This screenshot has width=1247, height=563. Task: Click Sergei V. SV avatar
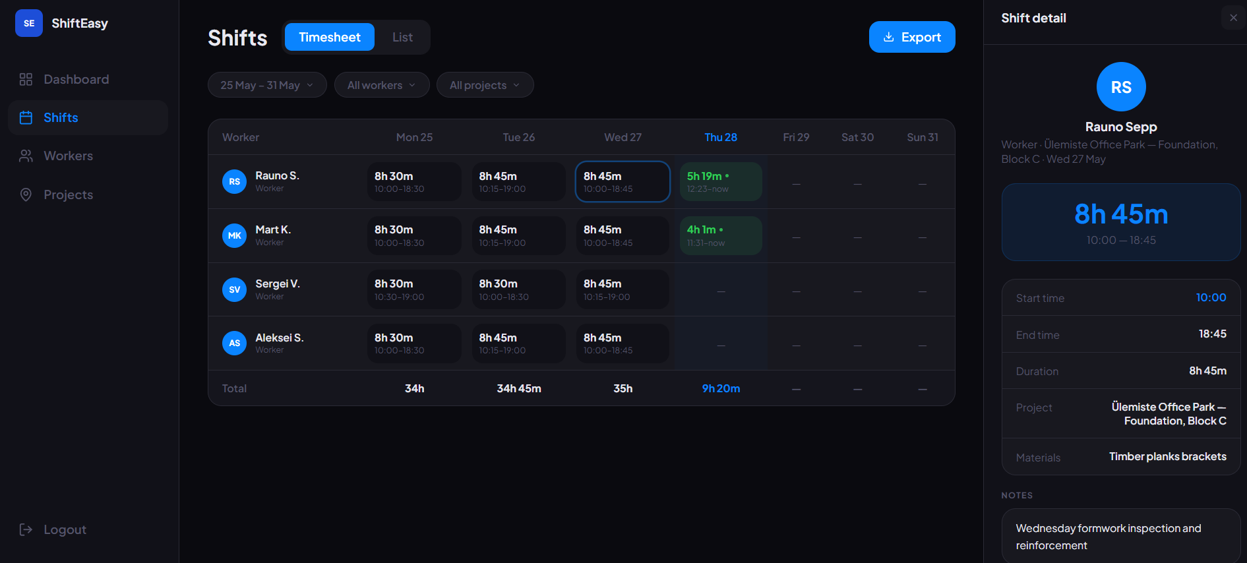[x=234, y=289]
